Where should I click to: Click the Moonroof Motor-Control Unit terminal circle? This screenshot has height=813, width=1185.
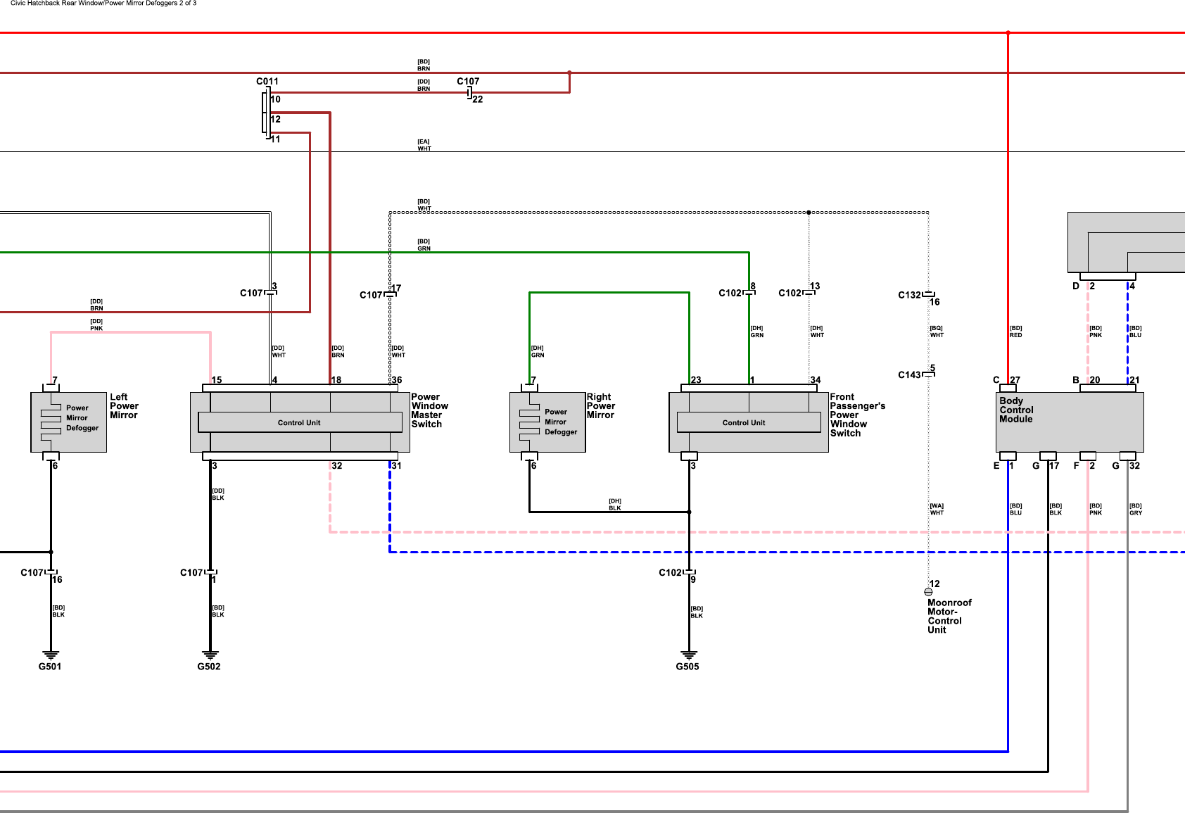click(928, 592)
